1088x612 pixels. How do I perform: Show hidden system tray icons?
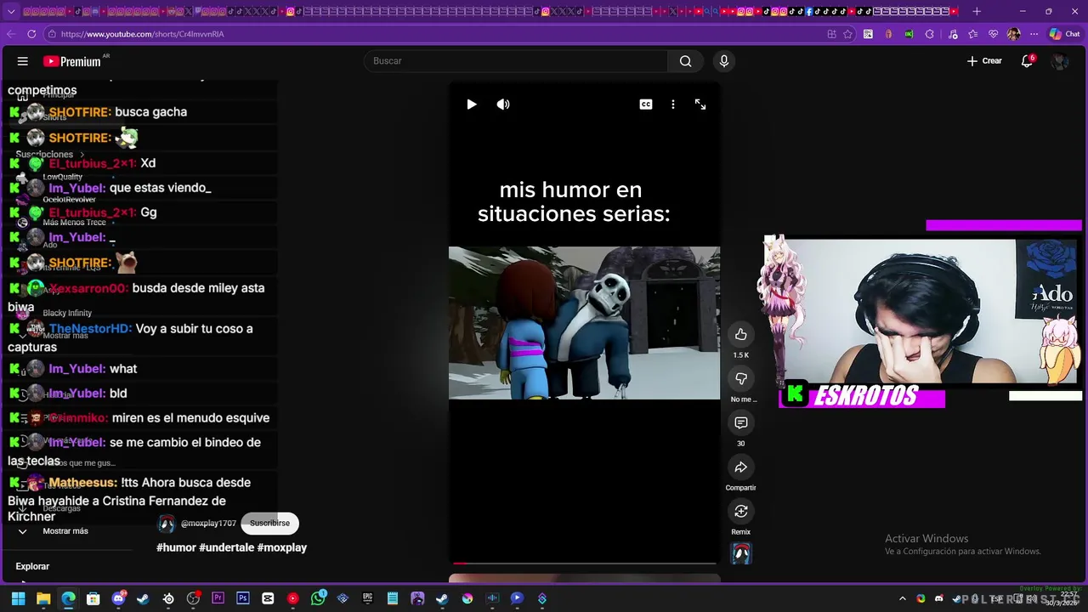(x=903, y=598)
